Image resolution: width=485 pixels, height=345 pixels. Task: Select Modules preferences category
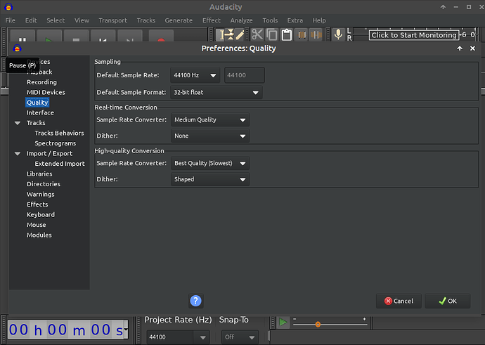click(x=39, y=235)
